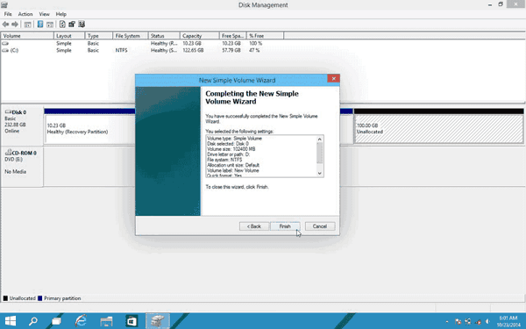Click the Refresh page toolbar icon
This screenshot has height=329, width=526.
(x=62, y=25)
